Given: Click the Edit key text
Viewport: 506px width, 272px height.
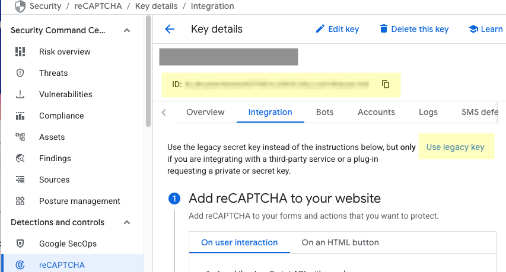Looking at the screenshot, I should (343, 29).
